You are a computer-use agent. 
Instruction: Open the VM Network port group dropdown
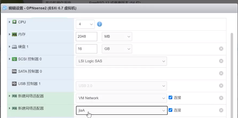(121, 98)
